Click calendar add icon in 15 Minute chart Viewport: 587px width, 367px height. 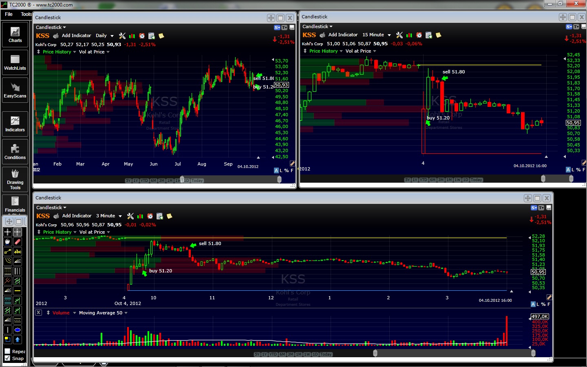429,35
